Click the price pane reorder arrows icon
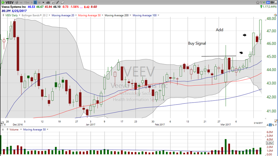278x156 pixels. click(3, 15)
